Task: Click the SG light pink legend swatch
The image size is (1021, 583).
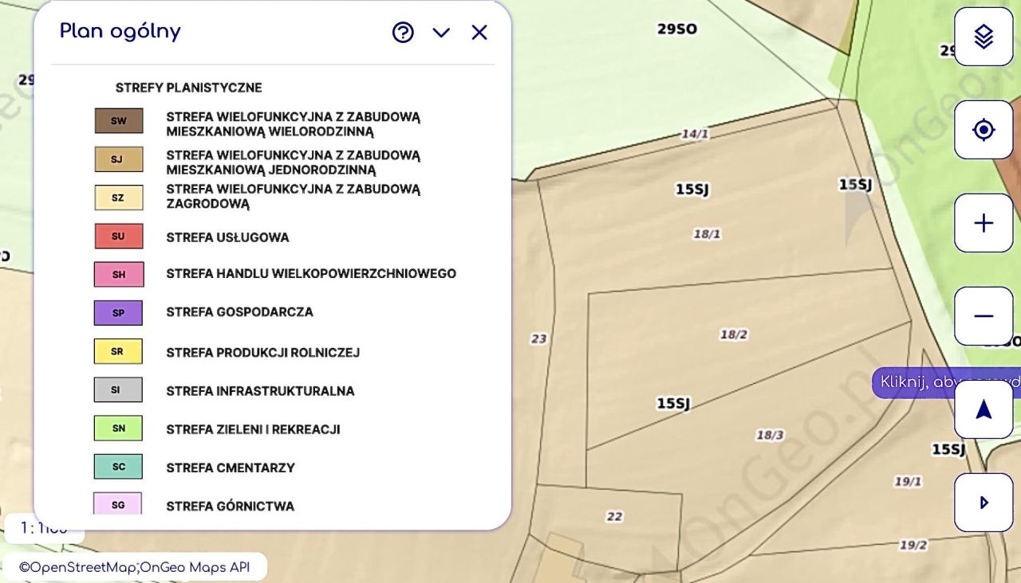Action: point(119,503)
